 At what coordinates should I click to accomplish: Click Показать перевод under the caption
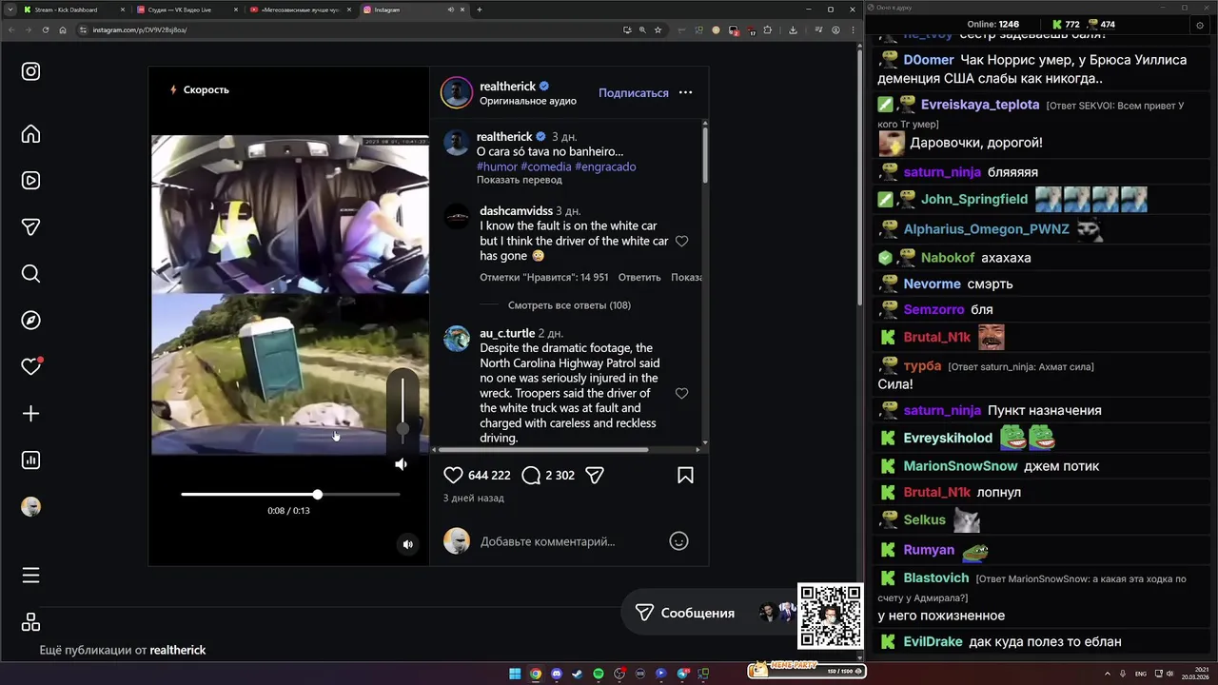point(519,180)
